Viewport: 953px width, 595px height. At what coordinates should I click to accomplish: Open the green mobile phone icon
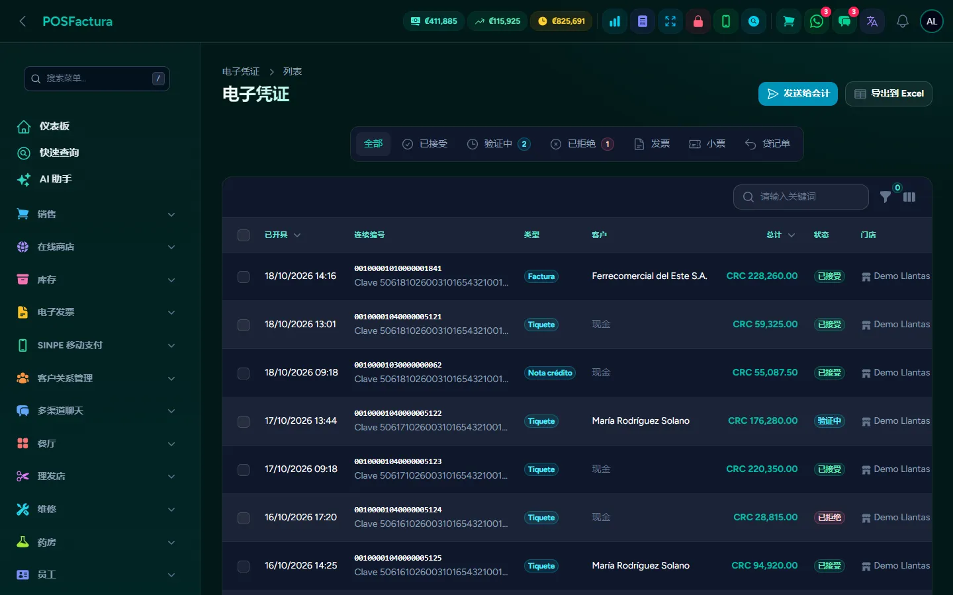[x=726, y=21]
